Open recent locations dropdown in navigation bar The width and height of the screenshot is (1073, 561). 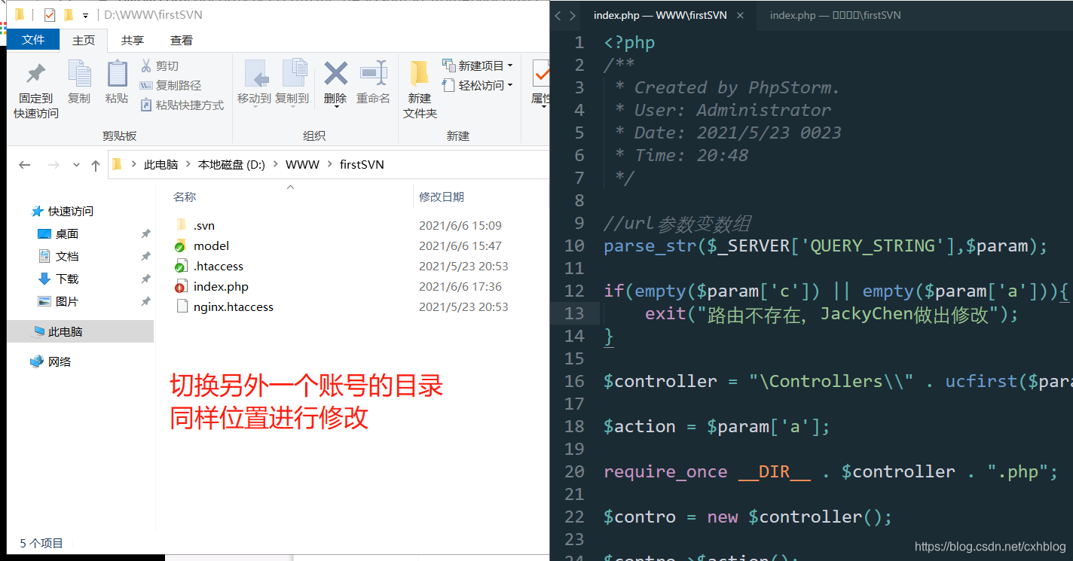(x=76, y=165)
